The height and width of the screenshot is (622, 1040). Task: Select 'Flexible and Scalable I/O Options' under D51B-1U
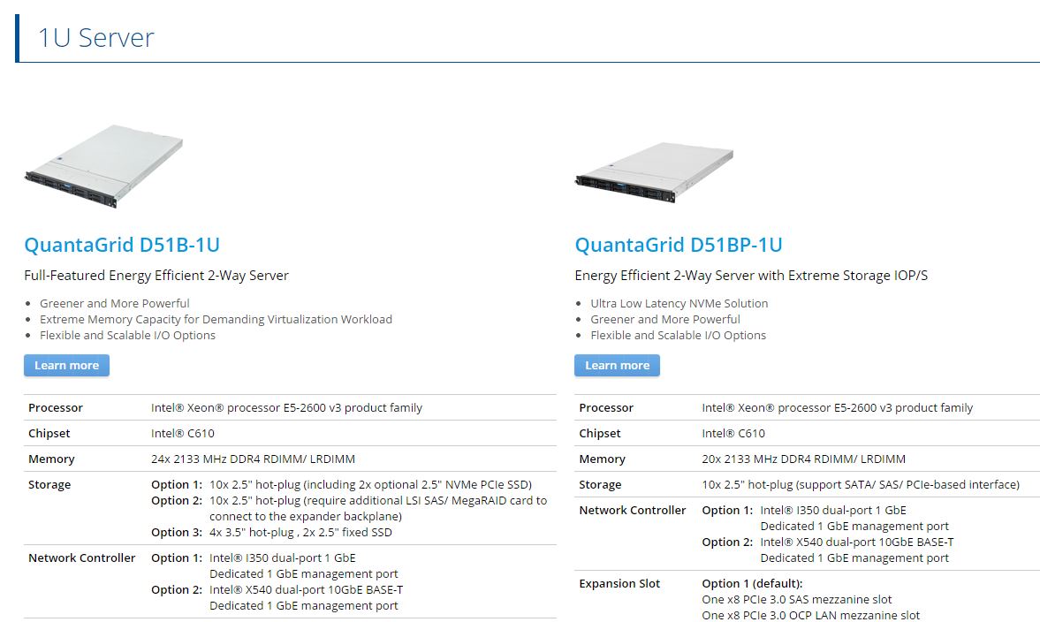click(x=127, y=335)
